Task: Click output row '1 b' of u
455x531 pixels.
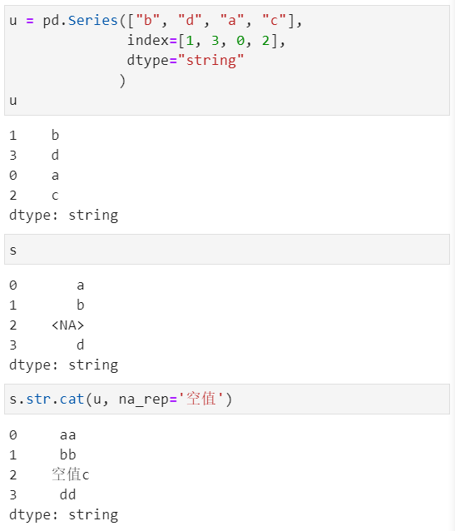Action: [x=34, y=136]
